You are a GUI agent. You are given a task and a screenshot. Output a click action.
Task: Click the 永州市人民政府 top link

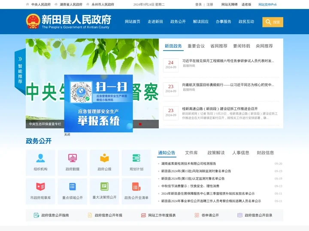pos(103,4)
